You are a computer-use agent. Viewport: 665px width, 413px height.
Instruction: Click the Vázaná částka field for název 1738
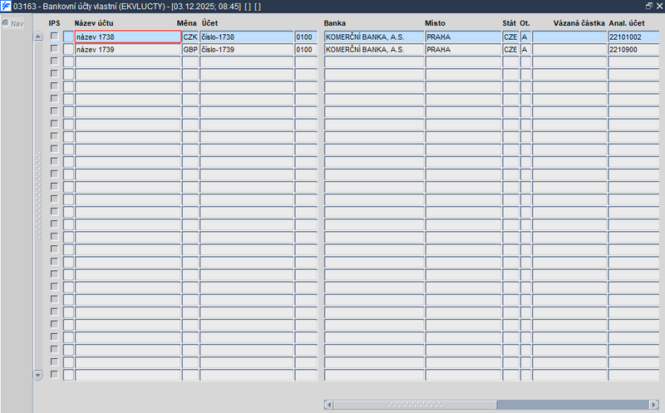[569, 37]
